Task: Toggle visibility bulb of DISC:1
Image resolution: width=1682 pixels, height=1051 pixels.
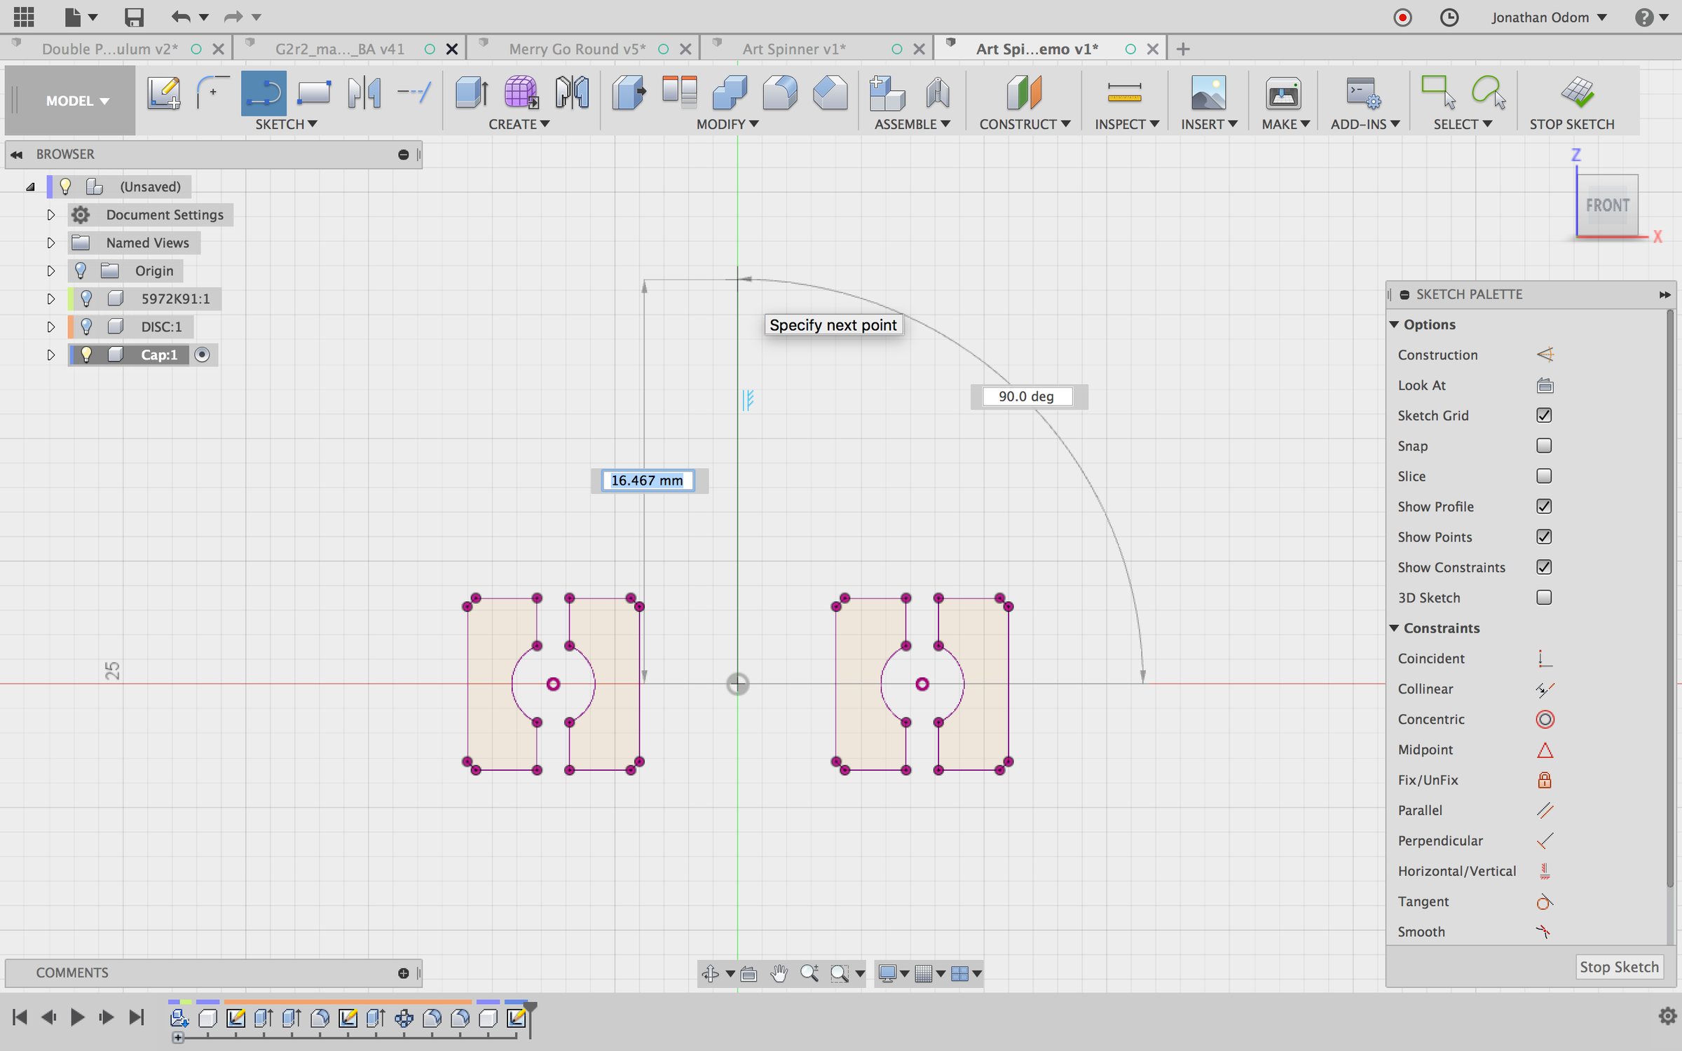Action: pyautogui.click(x=86, y=327)
